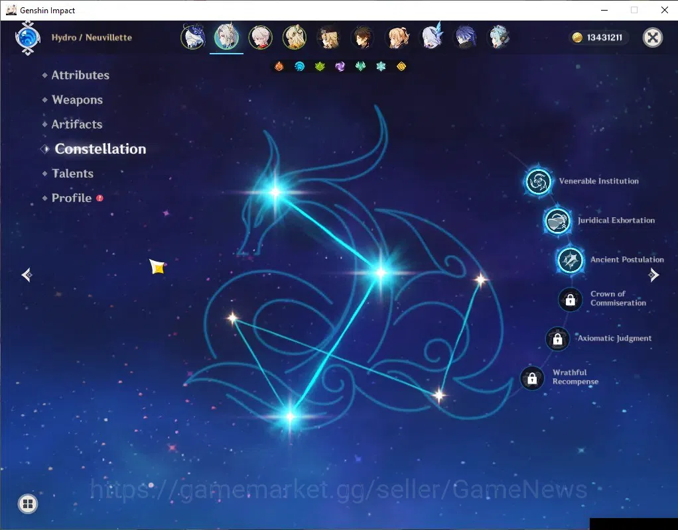The image size is (678, 530).
Task: Close the character screen with the X
Action: tap(653, 38)
